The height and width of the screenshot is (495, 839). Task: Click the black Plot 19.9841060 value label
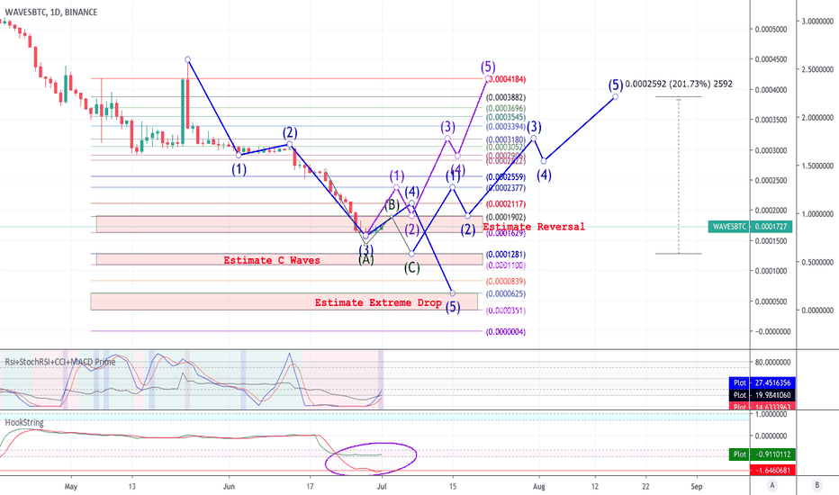[x=762, y=395]
